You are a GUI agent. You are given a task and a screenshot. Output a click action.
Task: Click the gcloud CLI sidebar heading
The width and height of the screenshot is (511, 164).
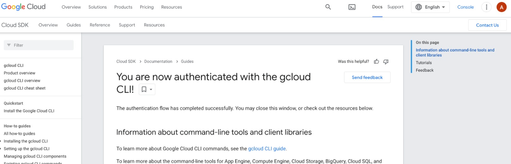point(14,66)
